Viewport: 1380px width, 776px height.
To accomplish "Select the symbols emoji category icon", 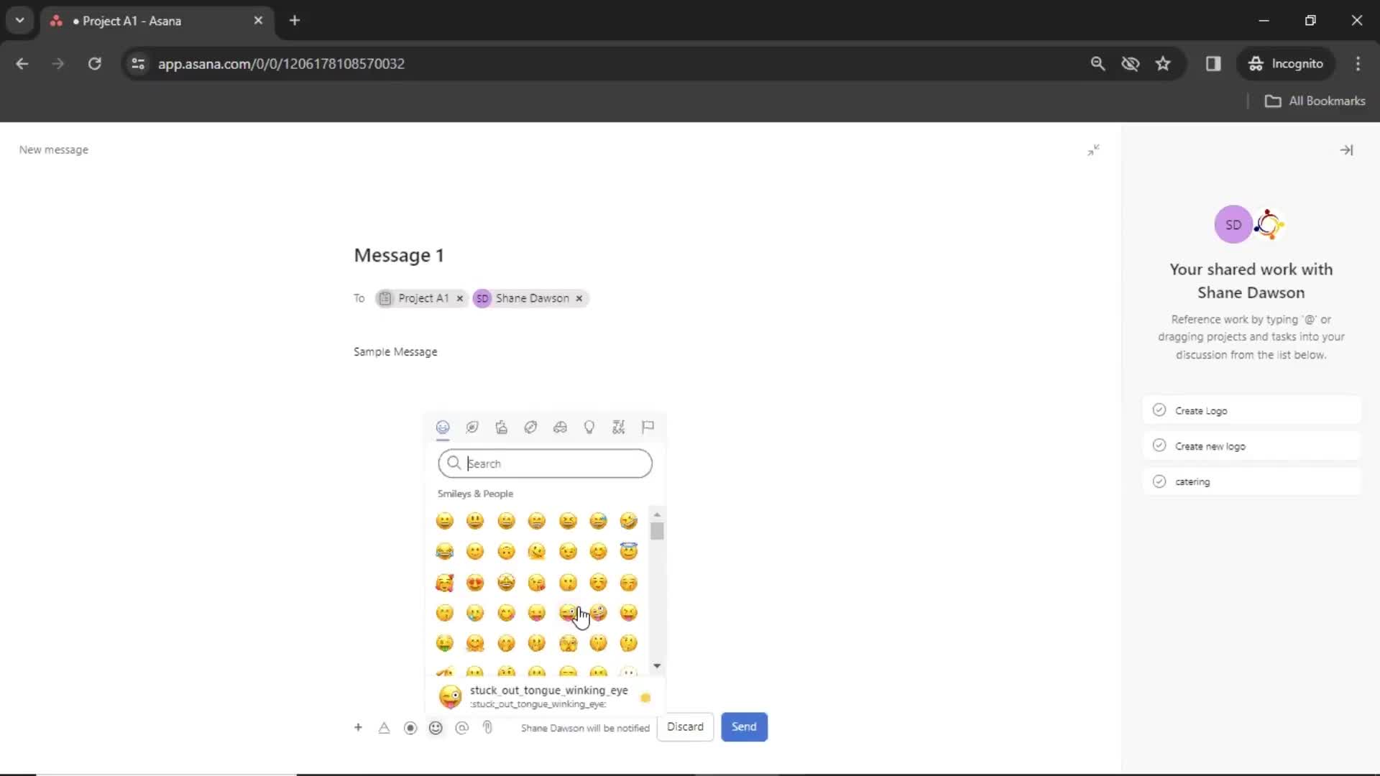I will pos(619,428).
